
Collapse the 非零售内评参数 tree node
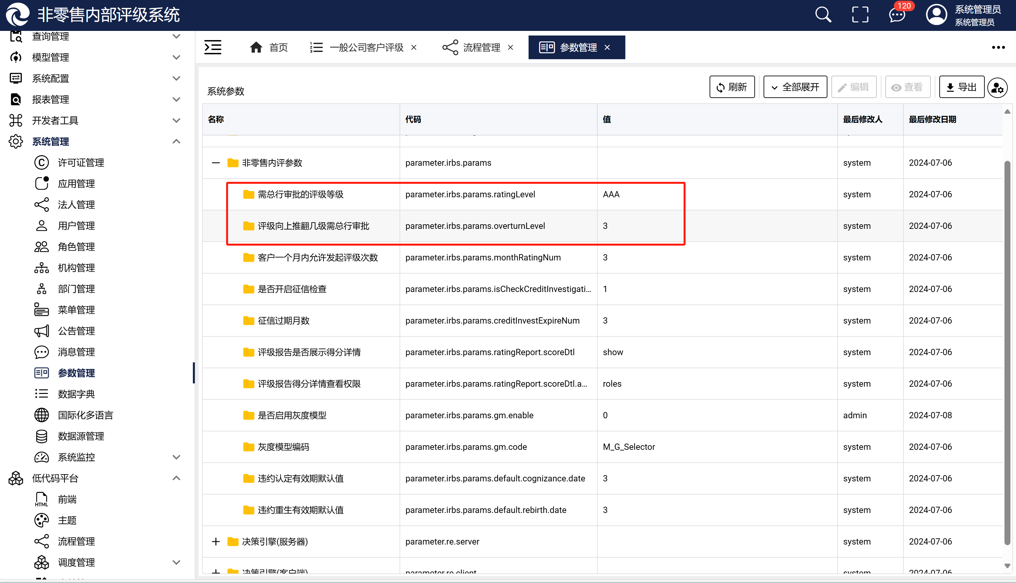[x=216, y=162]
